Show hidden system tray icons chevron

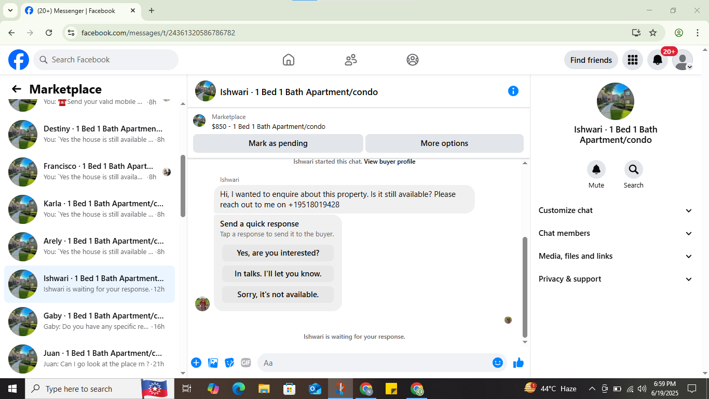pyautogui.click(x=592, y=389)
